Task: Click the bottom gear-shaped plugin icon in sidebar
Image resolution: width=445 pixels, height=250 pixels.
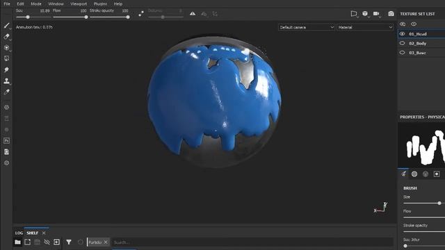Action: click(6, 163)
